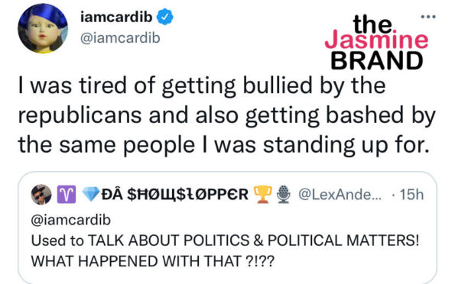Open the @iamcardib handle under the name
The width and height of the screenshot is (455, 284).
click(120, 38)
